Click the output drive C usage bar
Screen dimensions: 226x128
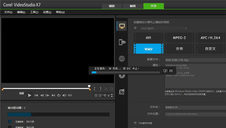[58, 114]
